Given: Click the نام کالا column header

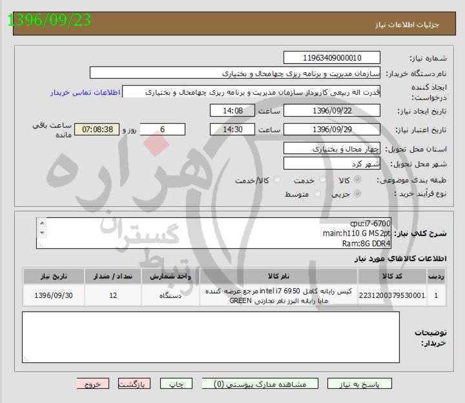Looking at the screenshot, I should point(278,276).
